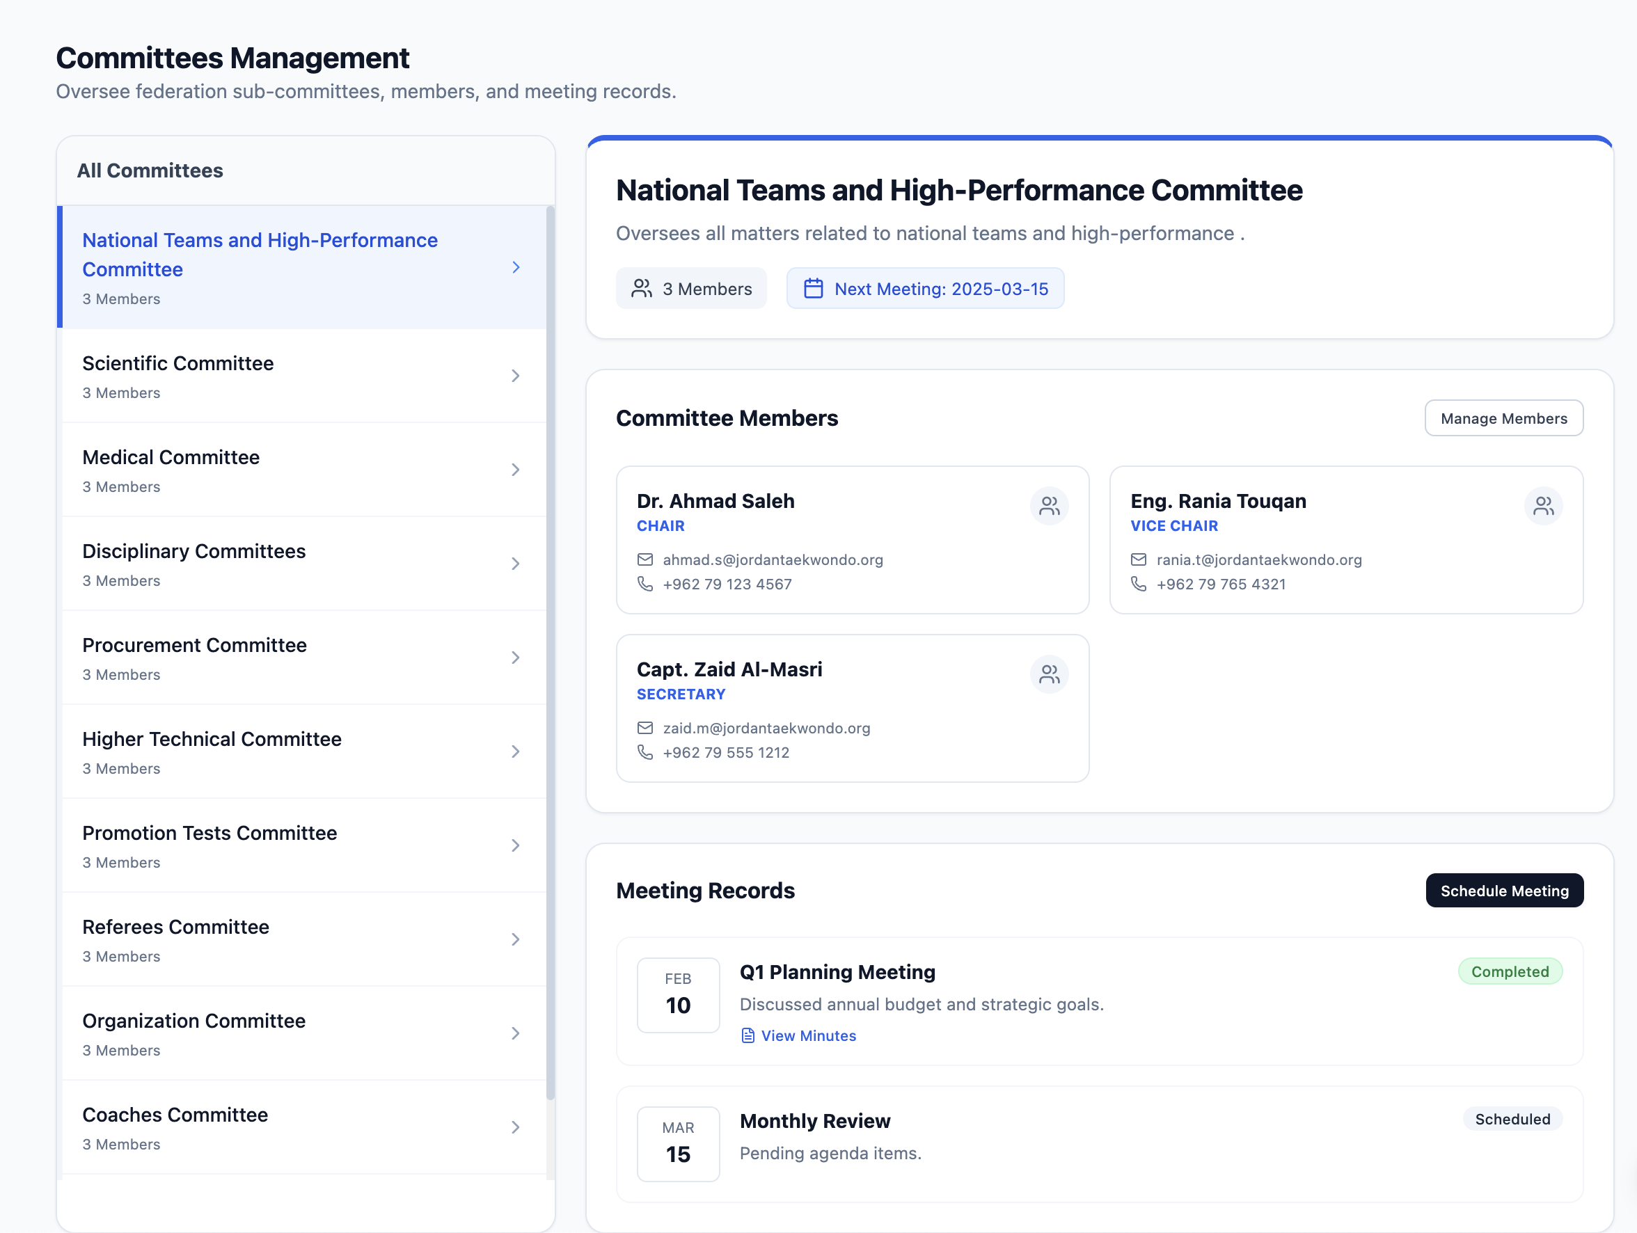Click the phone icon beside +962 79 765 4321
Image resolution: width=1637 pixels, height=1233 pixels.
pyautogui.click(x=1138, y=584)
